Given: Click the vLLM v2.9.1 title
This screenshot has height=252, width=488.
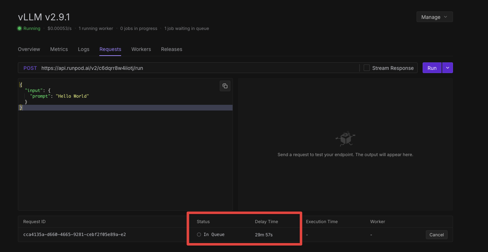Looking at the screenshot, I should tap(44, 17).
